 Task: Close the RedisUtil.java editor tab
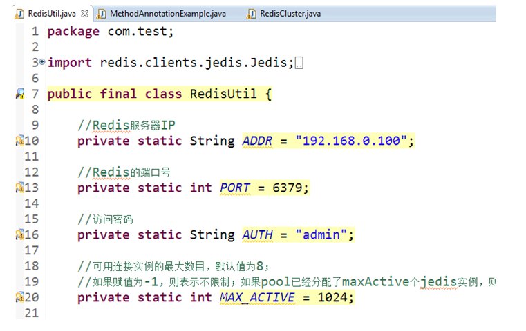tap(85, 14)
